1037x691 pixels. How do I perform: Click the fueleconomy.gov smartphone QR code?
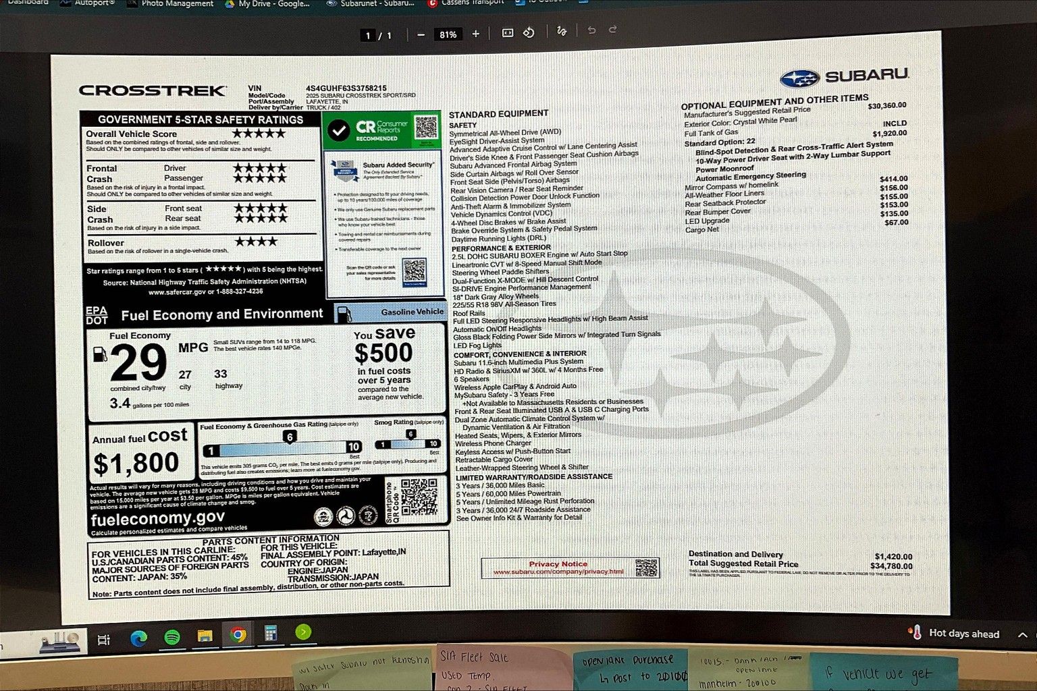[x=419, y=497]
